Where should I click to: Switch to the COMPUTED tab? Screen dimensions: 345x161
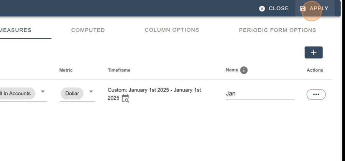tap(88, 30)
